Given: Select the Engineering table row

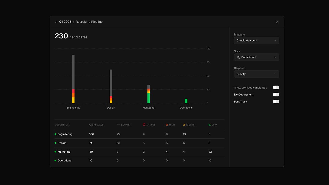Looking at the screenshot, I should coord(139,134).
